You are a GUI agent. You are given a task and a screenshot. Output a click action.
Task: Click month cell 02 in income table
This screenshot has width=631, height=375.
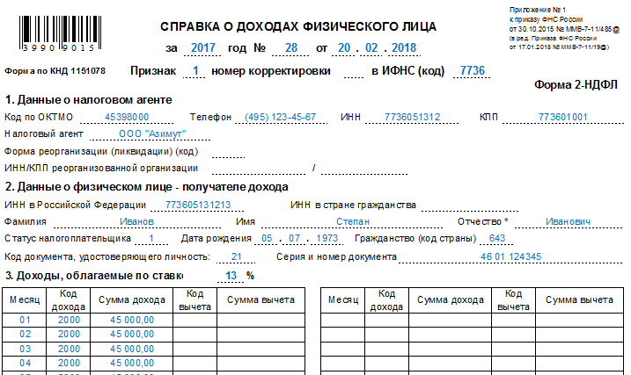[x=25, y=335]
